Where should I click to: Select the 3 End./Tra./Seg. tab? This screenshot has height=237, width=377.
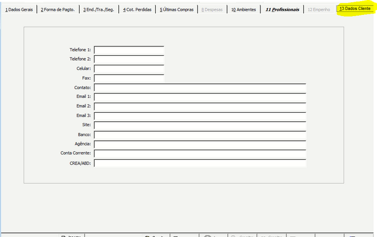[x=99, y=10]
